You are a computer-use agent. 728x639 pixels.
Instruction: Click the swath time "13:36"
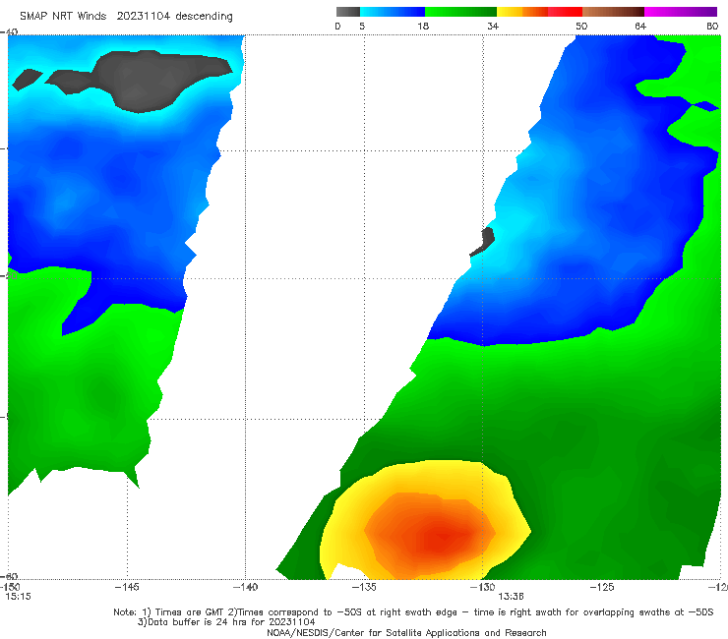(x=511, y=597)
